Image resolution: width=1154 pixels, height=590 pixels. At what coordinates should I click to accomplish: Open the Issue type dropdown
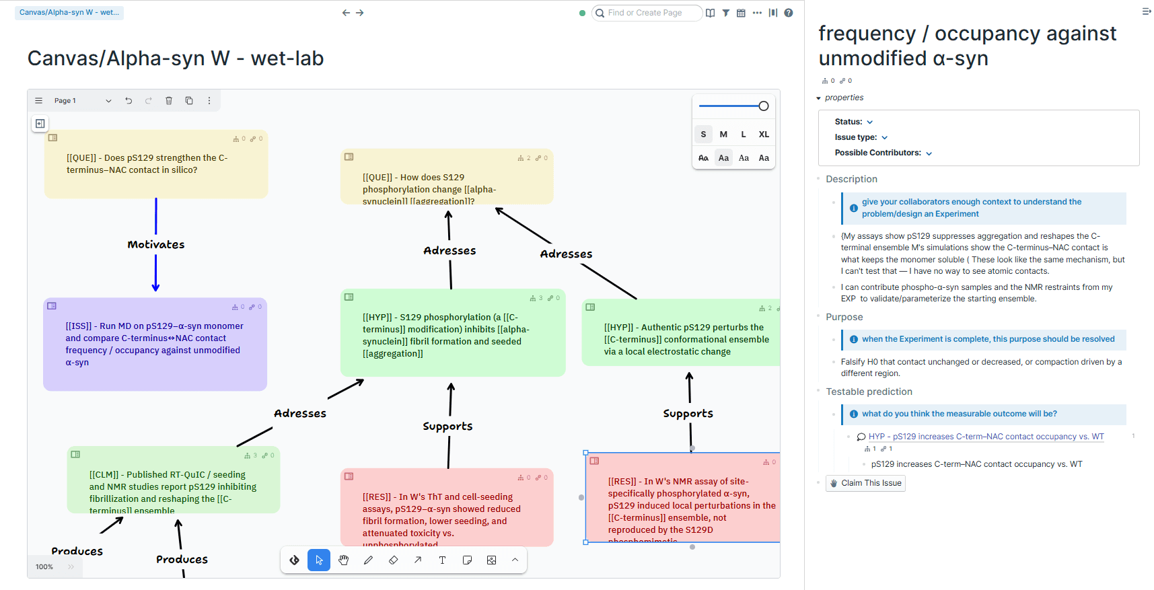click(x=884, y=137)
